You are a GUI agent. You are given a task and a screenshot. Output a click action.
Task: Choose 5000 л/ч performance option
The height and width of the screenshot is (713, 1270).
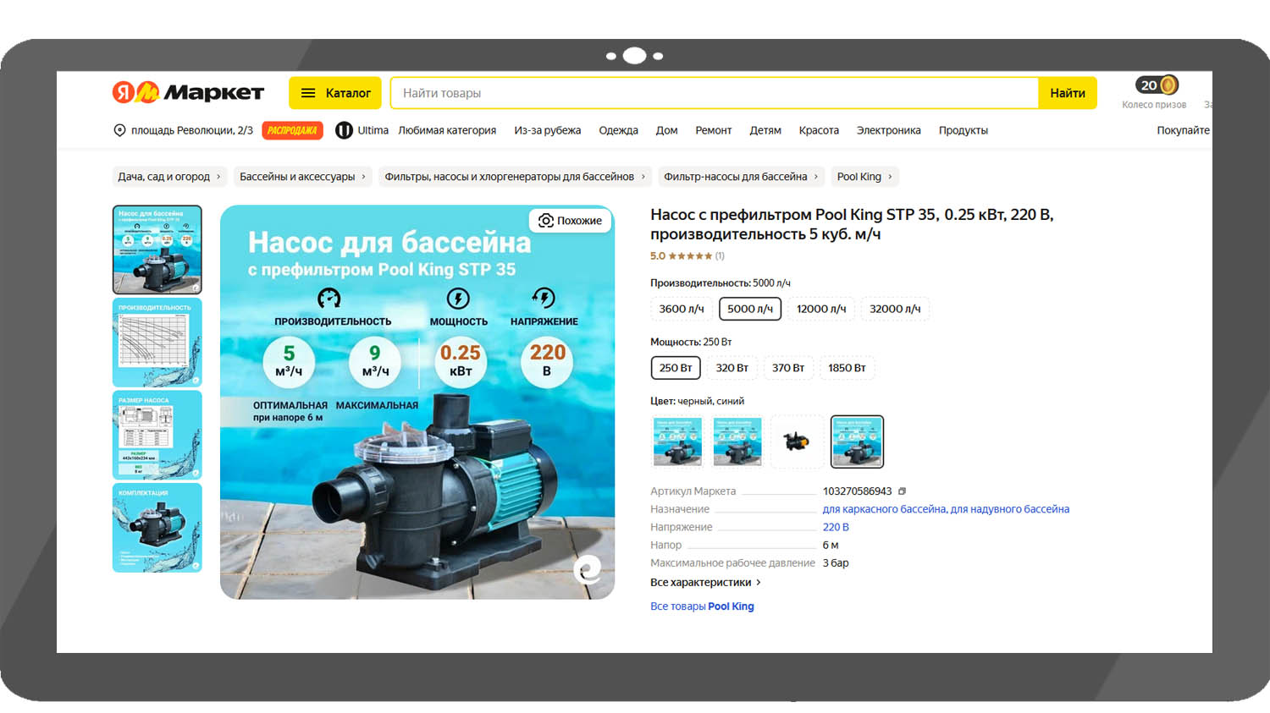pos(750,309)
